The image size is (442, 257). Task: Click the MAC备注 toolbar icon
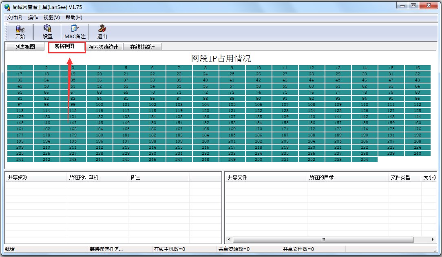point(74,31)
